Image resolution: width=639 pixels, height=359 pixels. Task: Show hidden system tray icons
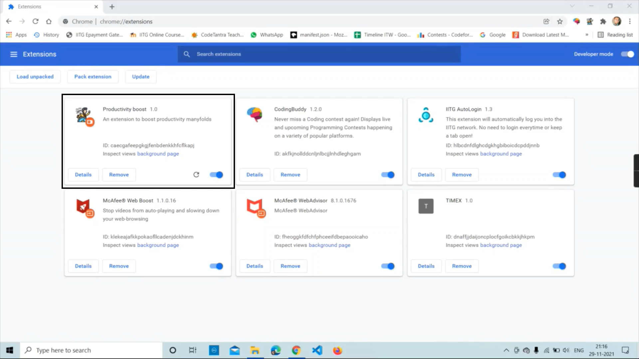click(x=506, y=350)
